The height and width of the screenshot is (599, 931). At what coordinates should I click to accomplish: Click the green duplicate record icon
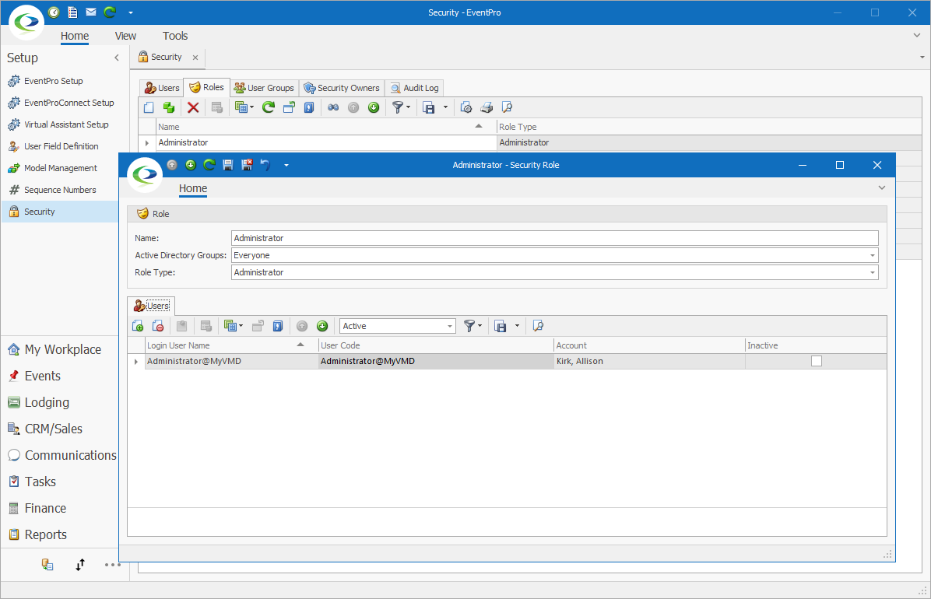[169, 107]
